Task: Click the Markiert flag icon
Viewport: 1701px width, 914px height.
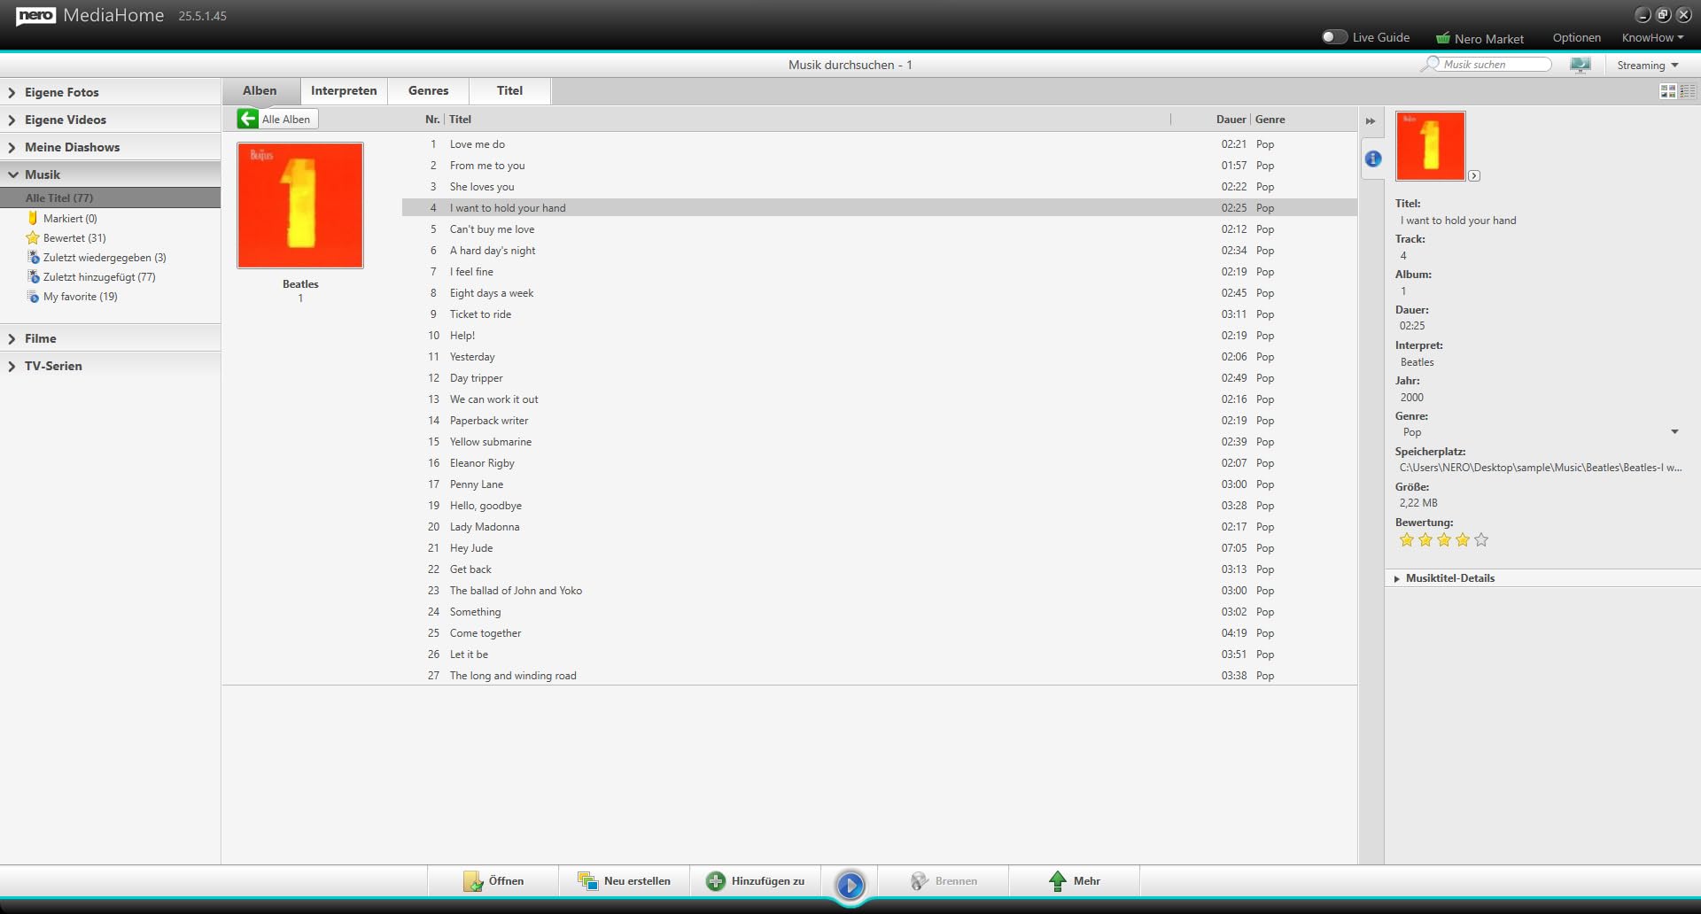Action: click(x=33, y=219)
